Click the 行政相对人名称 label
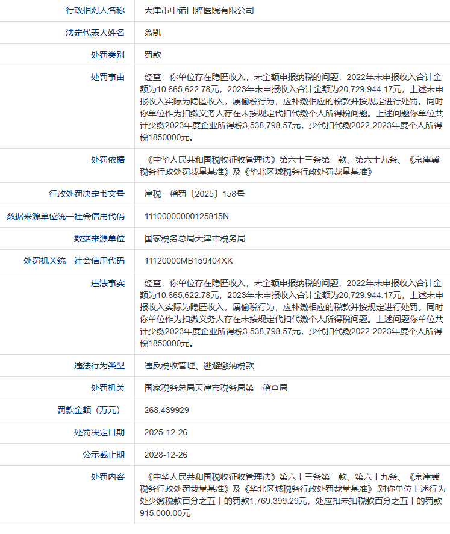450x534 pixels. [x=95, y=10]
